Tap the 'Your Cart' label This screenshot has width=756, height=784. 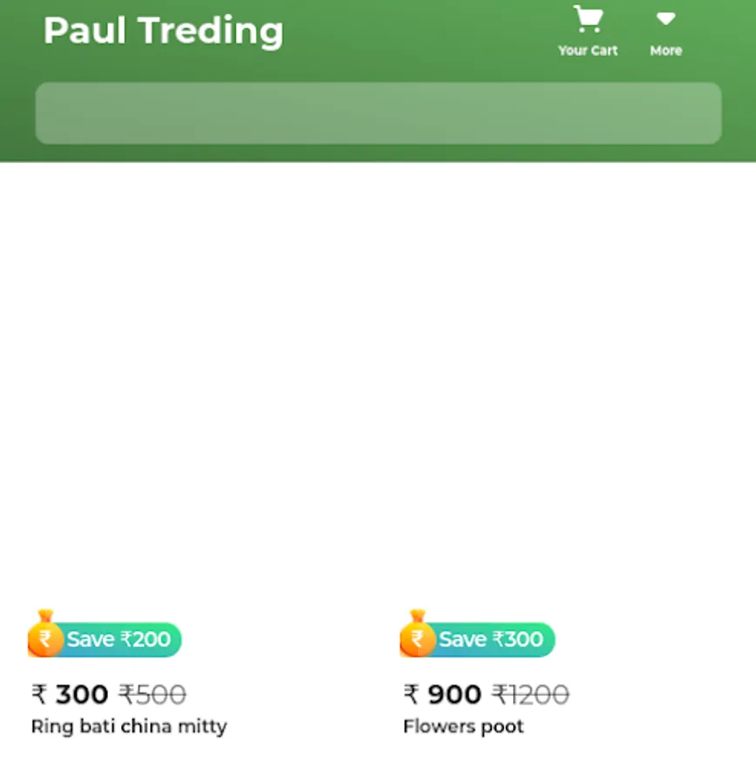point(588,51)
